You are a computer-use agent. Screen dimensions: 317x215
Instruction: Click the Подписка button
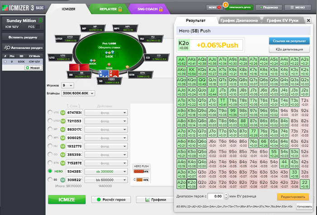tap(269, 8)
